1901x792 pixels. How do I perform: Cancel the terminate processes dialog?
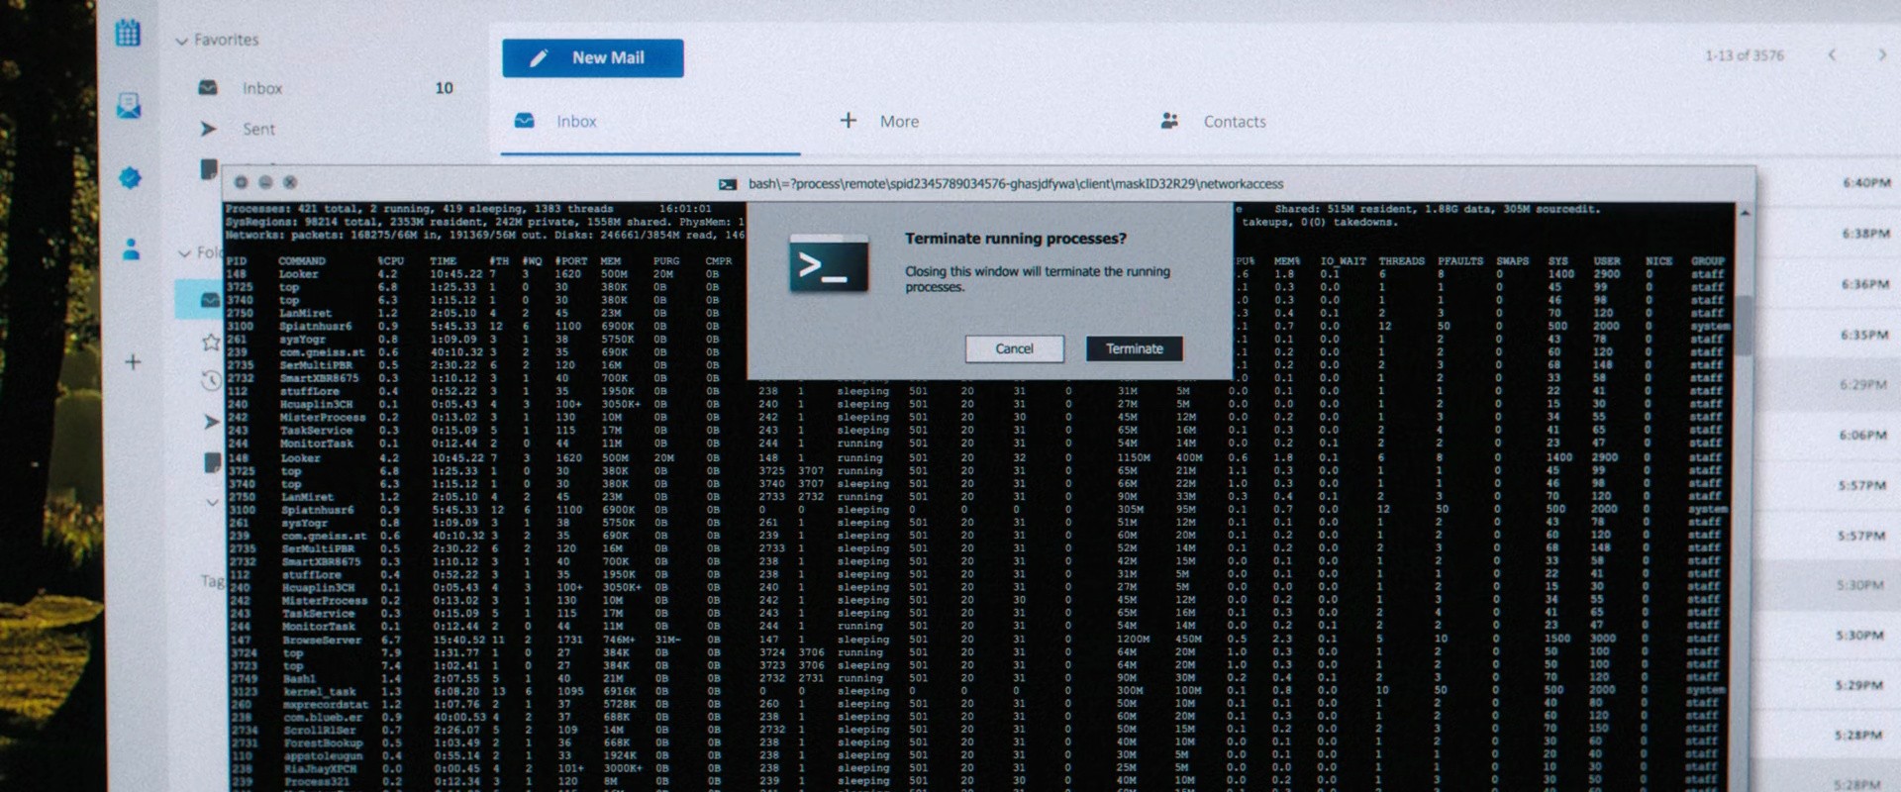1014,348
